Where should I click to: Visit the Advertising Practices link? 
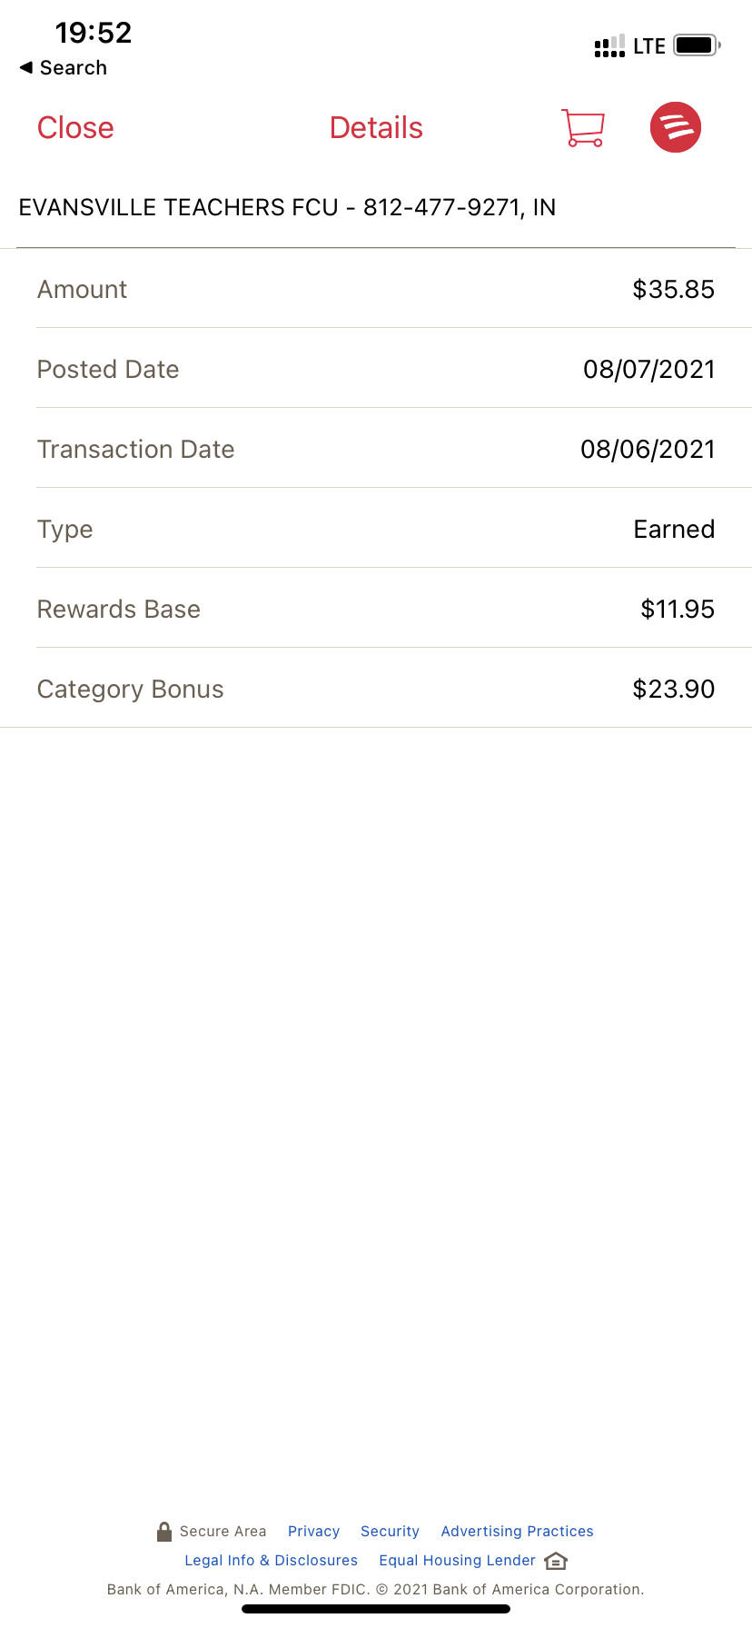coord(517,1532)
